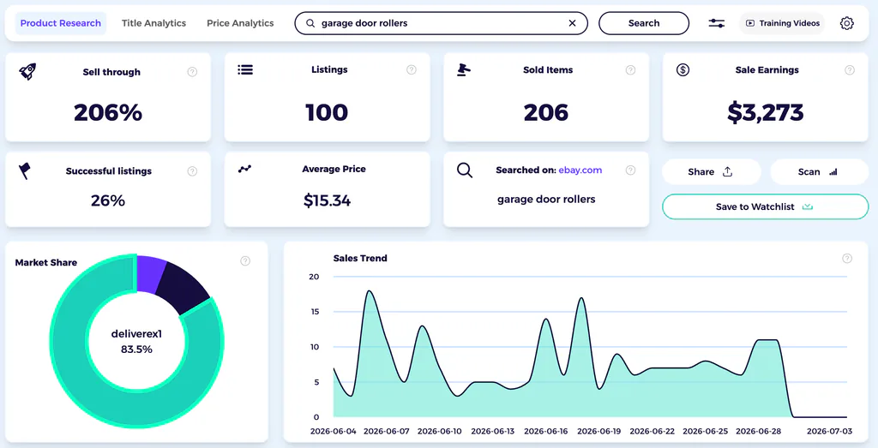The height and width of the screenshot is (448, 878).
Task: Click the 2026-07-03 date label on chart
Action: [829, 431]
